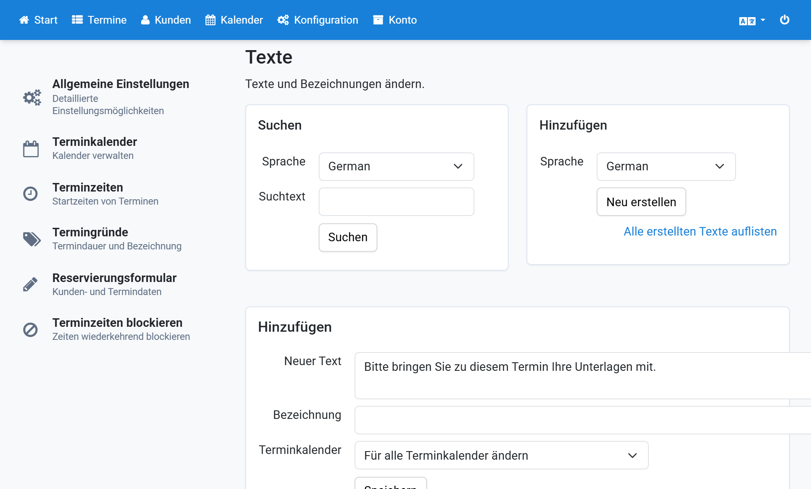Focus the Bezeichnung input field

pos(583,420)
